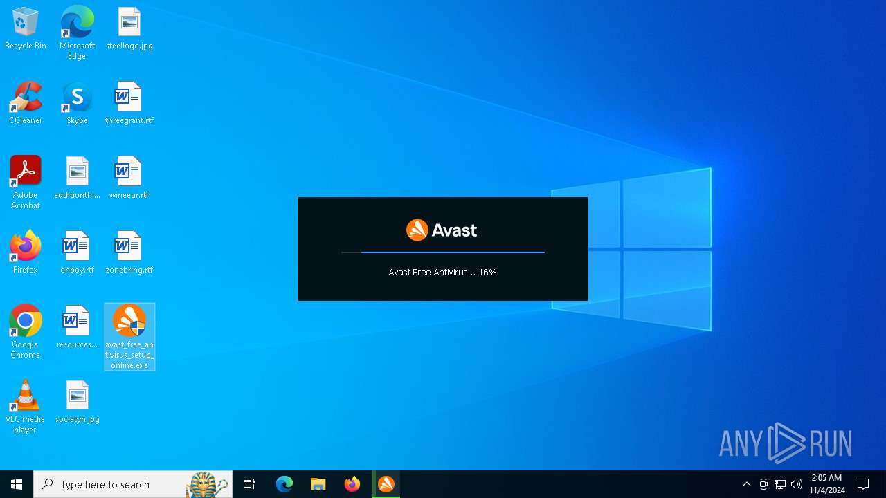Switch to Avast installer taskbar button
Screen dimensions: 886x498
coord(386,484)
